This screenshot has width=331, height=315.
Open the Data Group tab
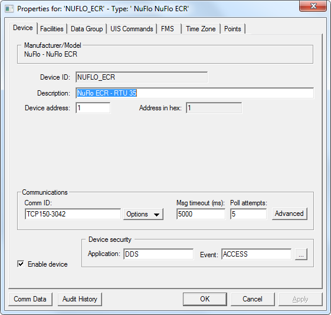pyautogui.click(x=87, y=29)
